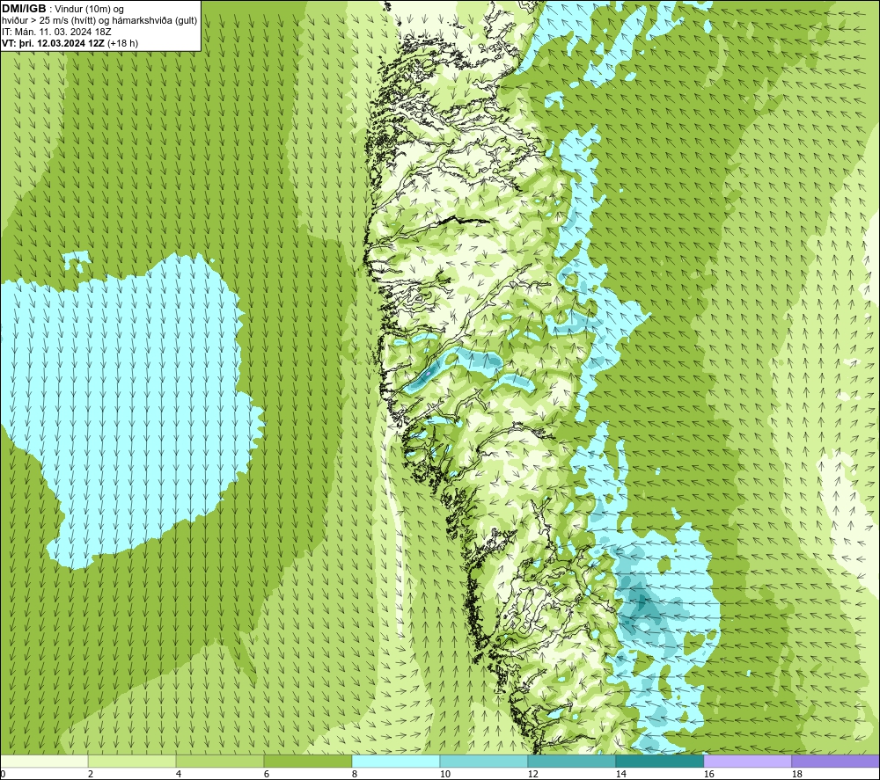
Task: Click the "18" scale label
Action: point(797,775)
